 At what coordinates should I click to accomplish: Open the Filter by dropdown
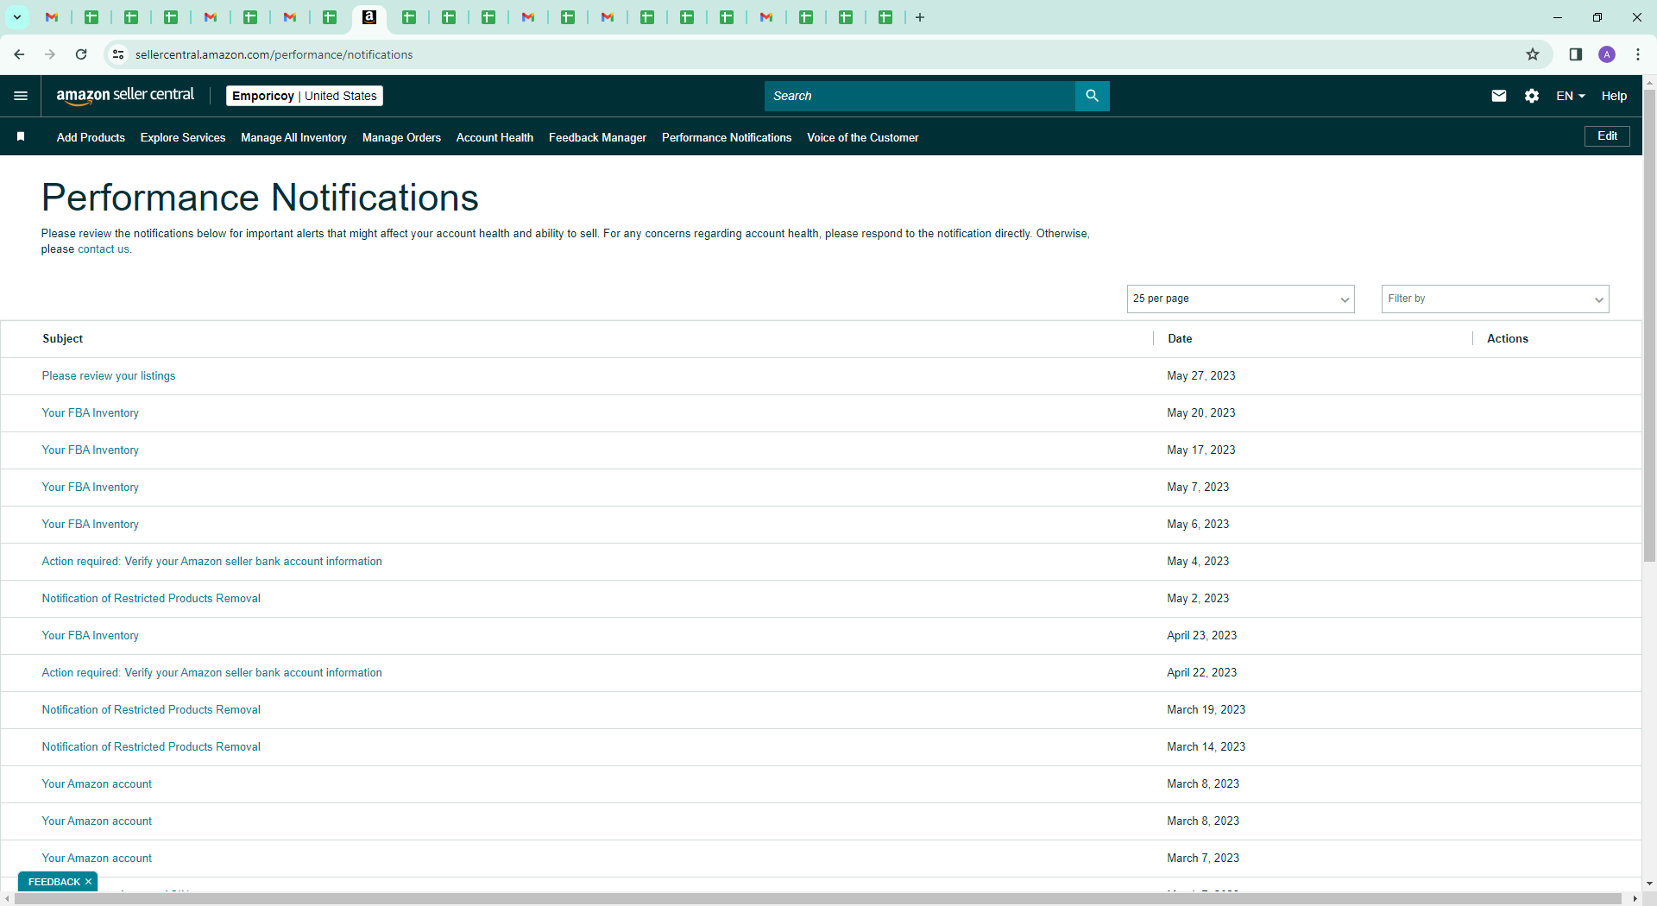[1495, 299]
